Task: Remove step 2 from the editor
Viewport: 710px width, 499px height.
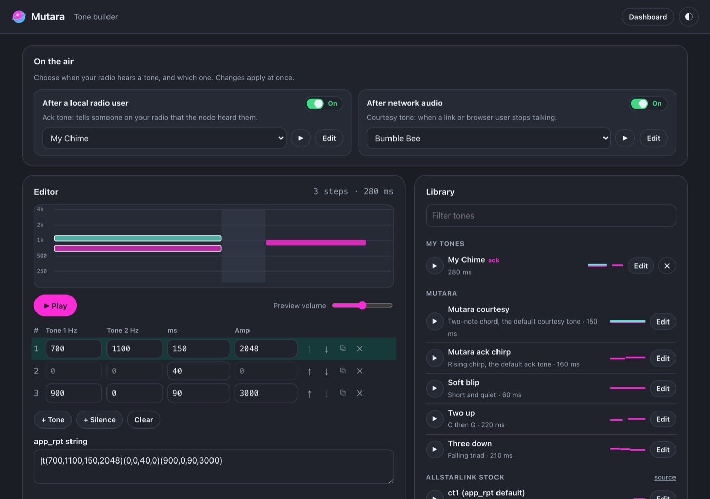Action: click(360, 371)
